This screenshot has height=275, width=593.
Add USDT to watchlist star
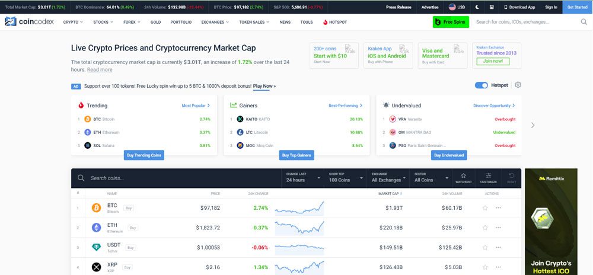485,247
